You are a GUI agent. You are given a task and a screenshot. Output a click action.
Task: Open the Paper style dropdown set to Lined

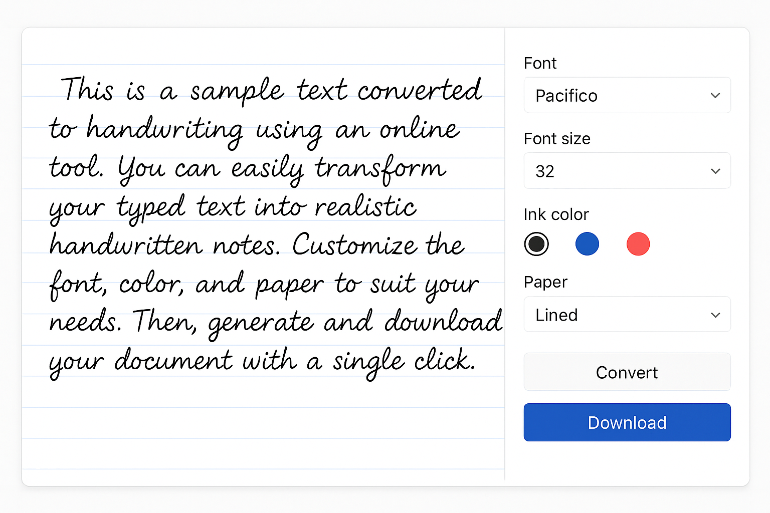(627, 315)
